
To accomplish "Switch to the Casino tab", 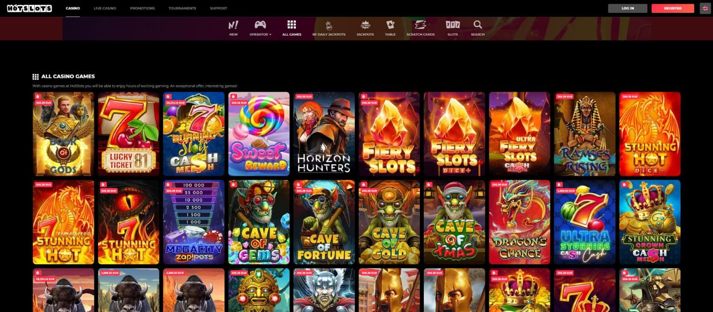I will (x=73, y=8).
